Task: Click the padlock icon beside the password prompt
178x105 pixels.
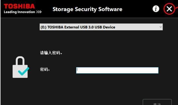Action: (21, 67)
